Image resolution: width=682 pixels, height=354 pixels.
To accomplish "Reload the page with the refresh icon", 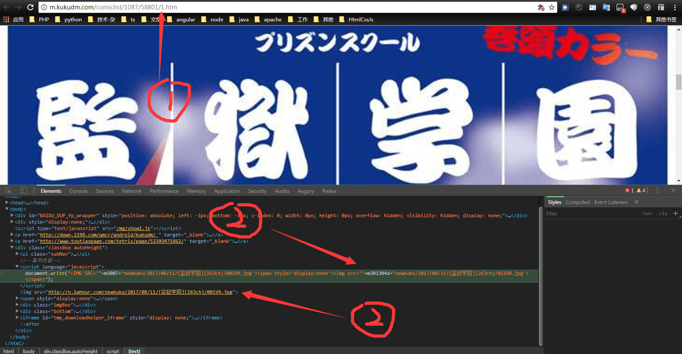I will click(x=30, y=7).
